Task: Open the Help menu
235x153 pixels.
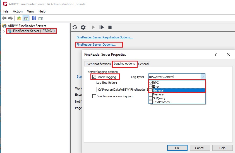Action: click(42, 11)
